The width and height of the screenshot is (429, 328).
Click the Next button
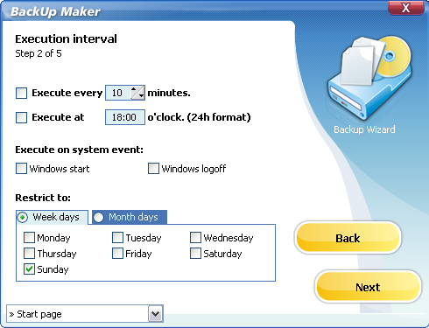(368, 287)
